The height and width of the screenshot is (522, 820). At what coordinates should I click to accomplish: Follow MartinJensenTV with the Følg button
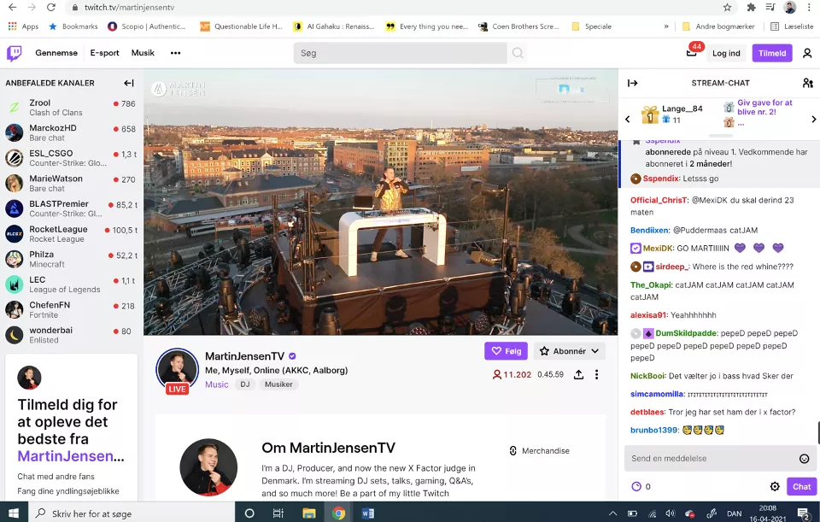pos(506,351)
